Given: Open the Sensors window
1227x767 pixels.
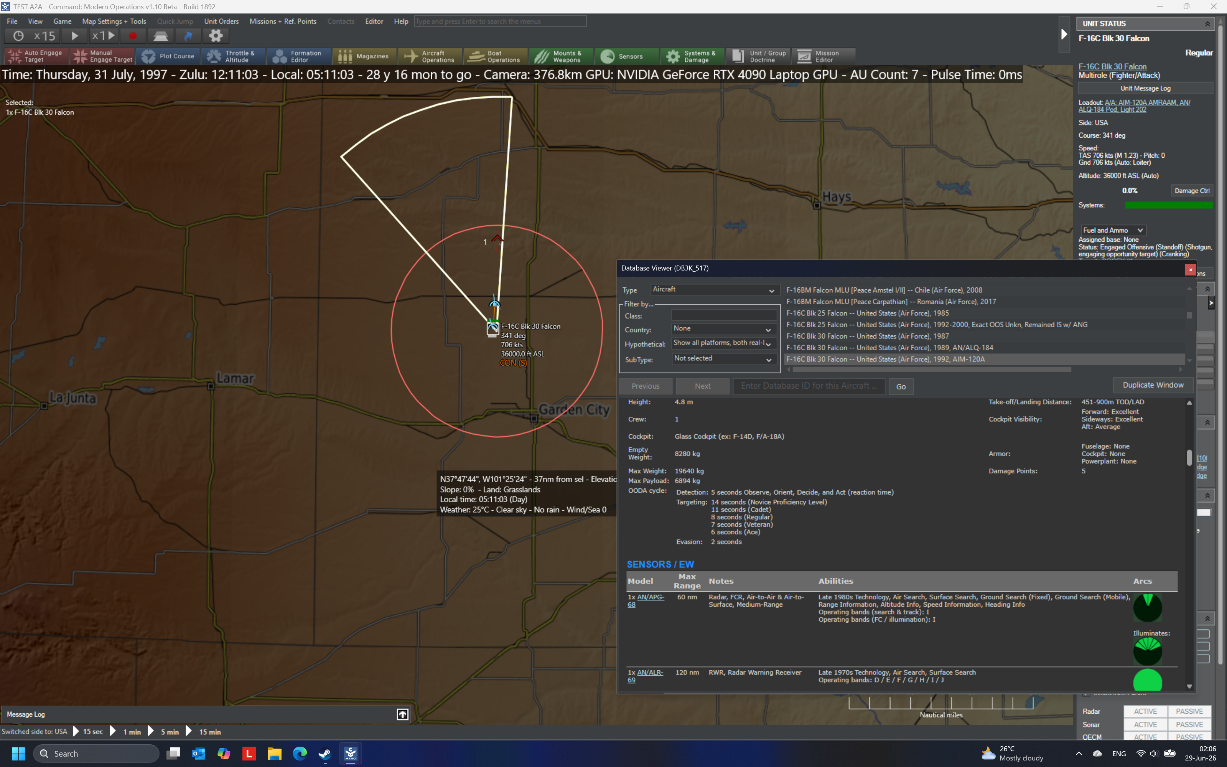Looking at the screenshot, I should click(626, 56).
